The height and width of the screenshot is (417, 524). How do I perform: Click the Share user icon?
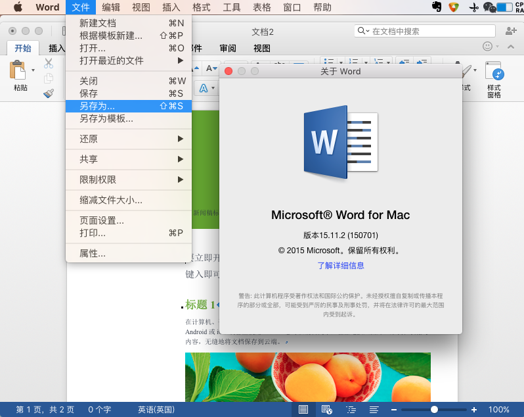[511, 31]
